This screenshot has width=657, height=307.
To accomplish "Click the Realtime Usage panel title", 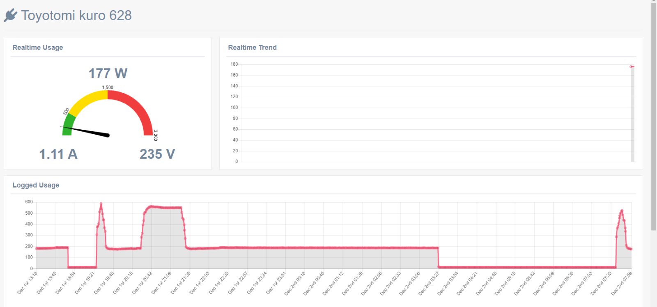I will point(38,48).
